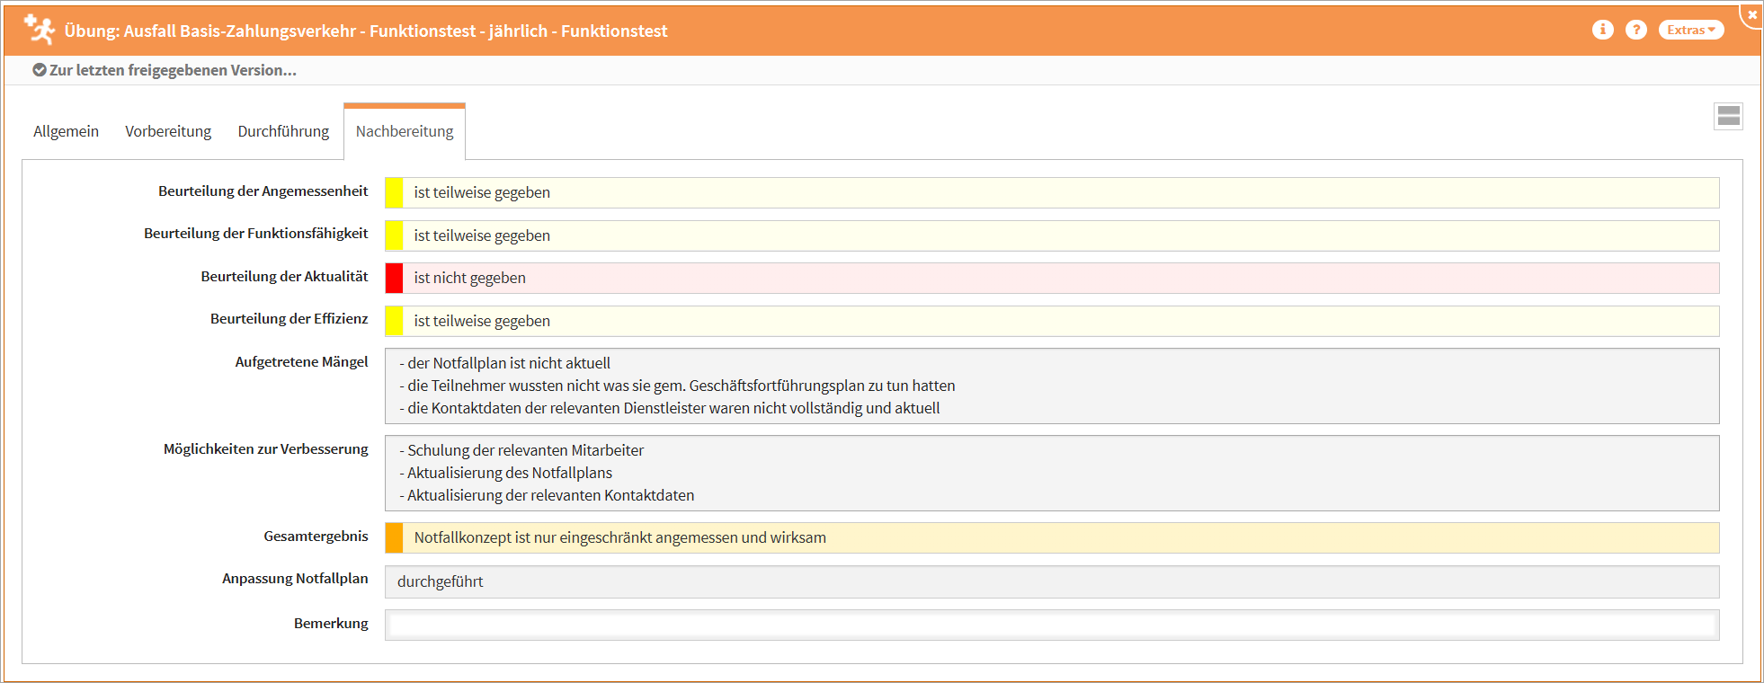Viewport: 1764px width, 683px height.
Task: Open help via the question mark icon
Action: coord(1635,30)
